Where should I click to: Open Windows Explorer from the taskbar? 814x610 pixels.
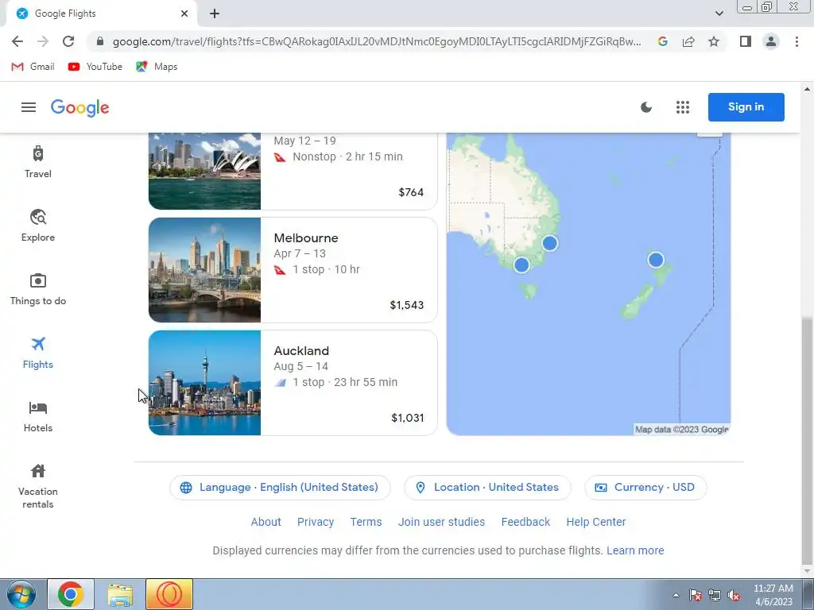[x=120, y=594]
